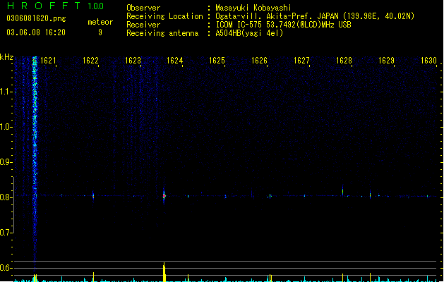Click the 1628 time marker
The height and width of the screenshot is (282, 444).
coord(344,61)
